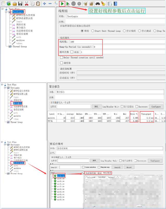
Task: Select the 停止线程 radio button
Action: coord(124,31)
